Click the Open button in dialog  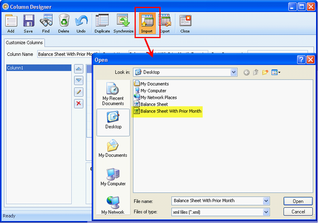tap(298, 201)
